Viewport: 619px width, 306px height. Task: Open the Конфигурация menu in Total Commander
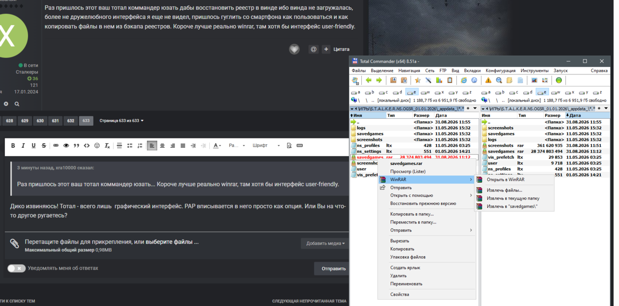click(500, 70)
